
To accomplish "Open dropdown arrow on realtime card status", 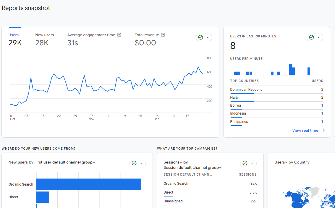I will click(x=318, y=37).
